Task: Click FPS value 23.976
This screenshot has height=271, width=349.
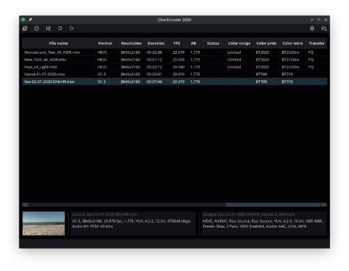Action: click(179, 52)
